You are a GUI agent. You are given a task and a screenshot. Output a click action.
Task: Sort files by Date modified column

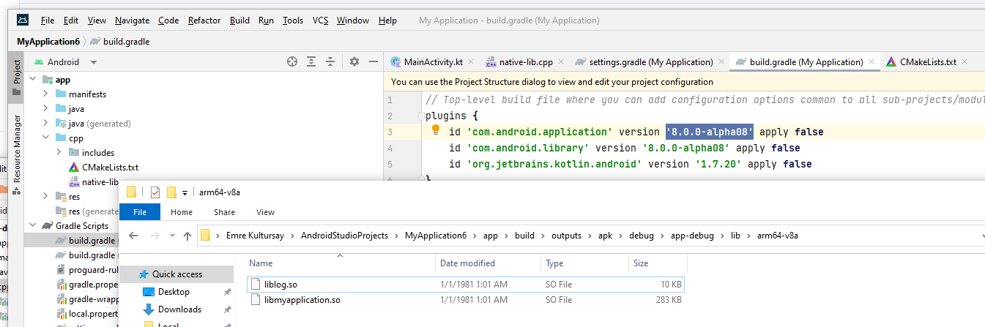(467, 263)
